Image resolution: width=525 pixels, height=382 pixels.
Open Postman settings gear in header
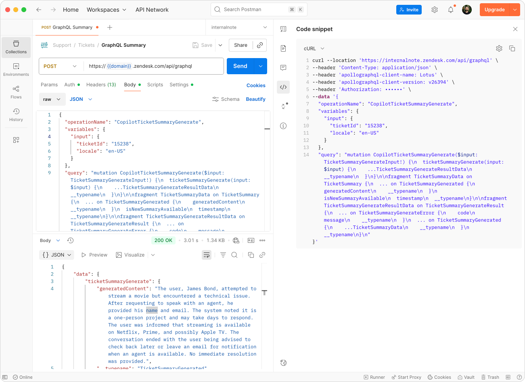[435, 10]
